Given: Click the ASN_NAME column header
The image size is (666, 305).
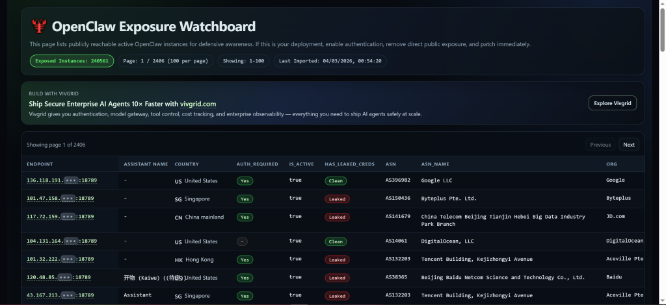Looking at the screenshot, I should (435, 164).
